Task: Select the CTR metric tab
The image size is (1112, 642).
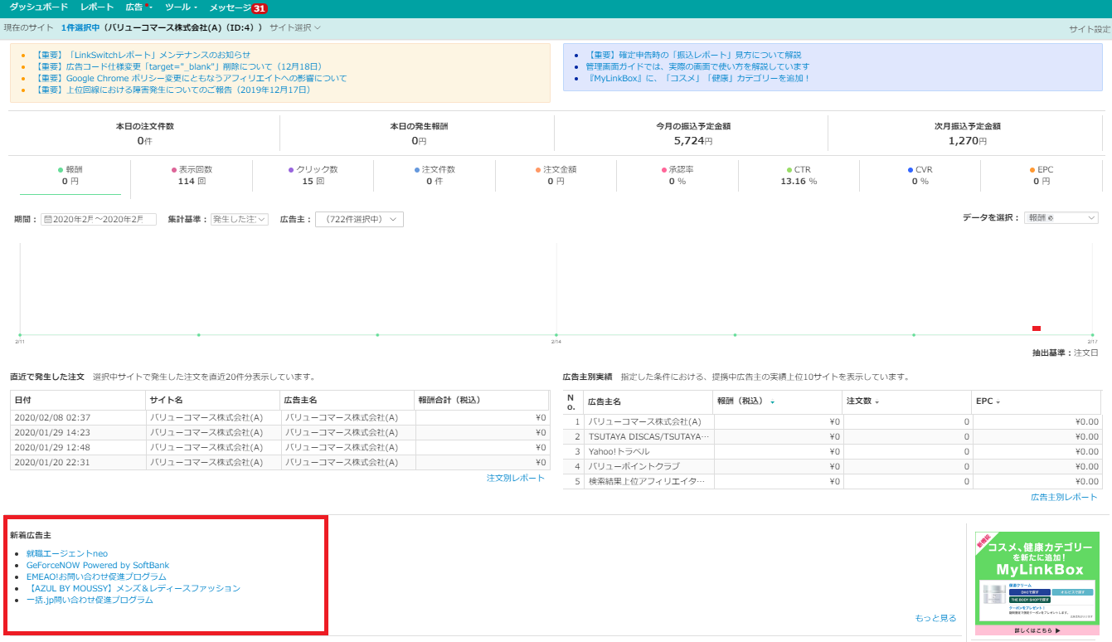Action: [x=799, y=175]
